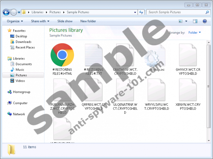Screen dimensions: 213x159
Task: Start the Slide show
Action: (65, 21)
